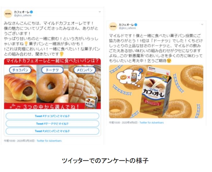Screen dimensions: 212x172
Task: Open @glico_cafeore handle in the right tweet
Action: pyautogui.click(x=127, y=28)
